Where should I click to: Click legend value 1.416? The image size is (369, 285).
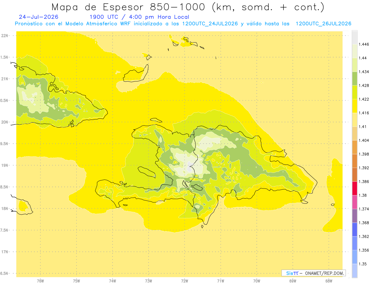[x=364, y=113]
